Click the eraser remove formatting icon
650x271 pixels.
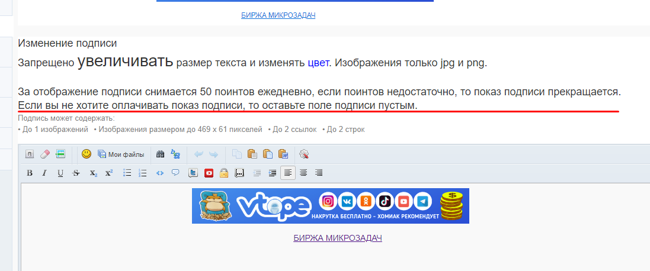(45, 154)
